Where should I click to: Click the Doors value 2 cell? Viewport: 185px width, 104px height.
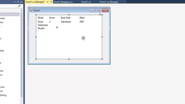coord(50,22)
